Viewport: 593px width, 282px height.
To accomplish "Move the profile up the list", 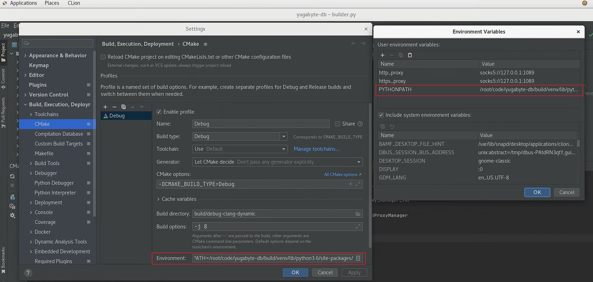I will point(133,107).
